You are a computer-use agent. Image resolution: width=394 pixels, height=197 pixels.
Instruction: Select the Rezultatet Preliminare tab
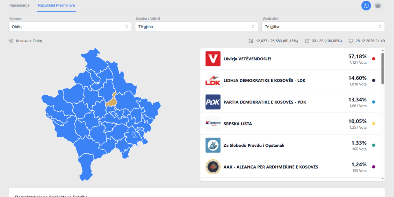coord(57,6)
